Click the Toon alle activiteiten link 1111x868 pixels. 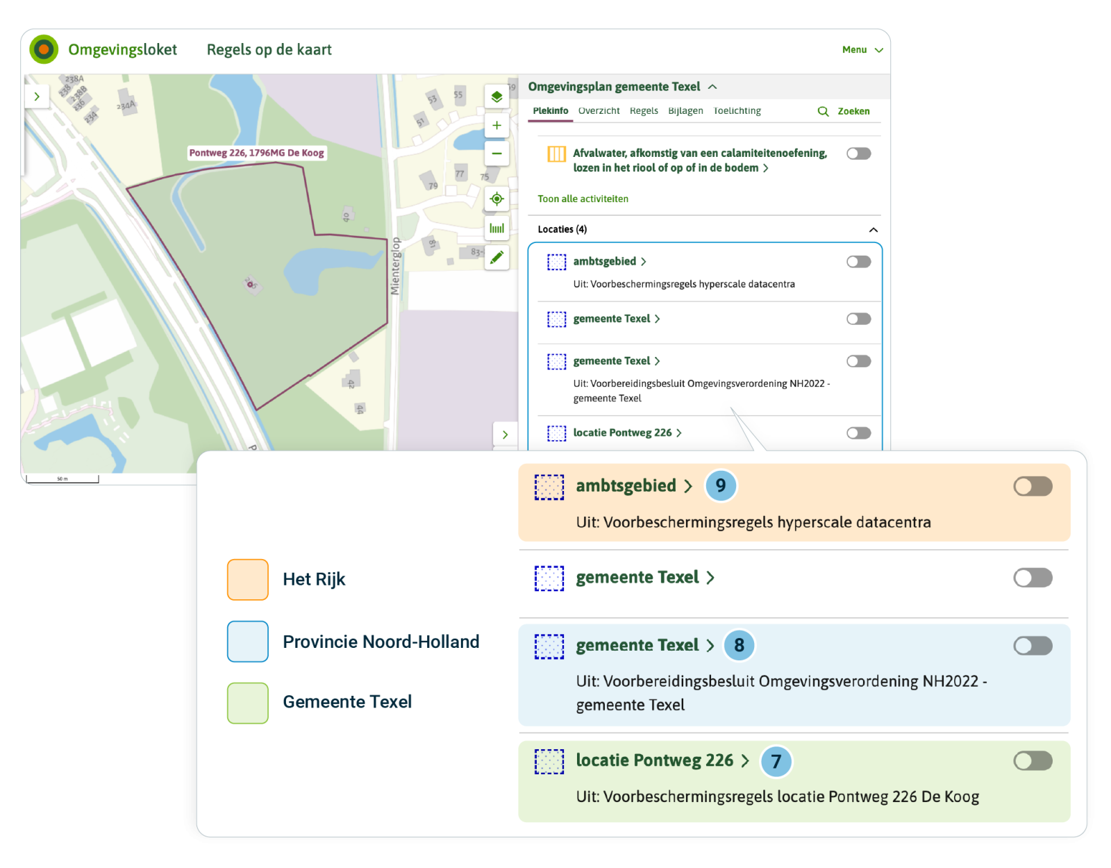click(582, 199)
